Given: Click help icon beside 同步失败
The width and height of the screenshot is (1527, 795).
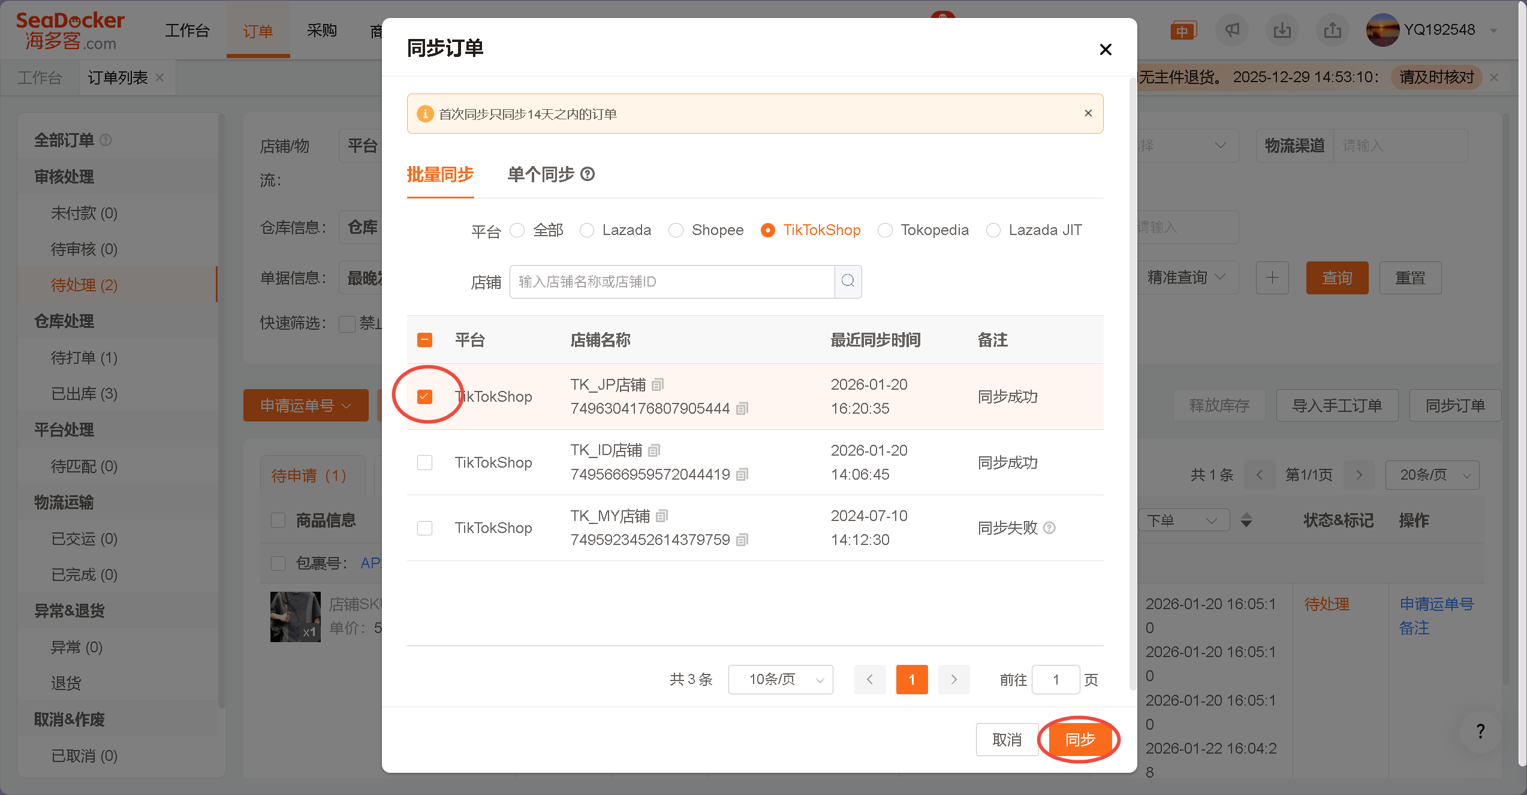Looking at the screenshot, I should [x=1049, y=528].
